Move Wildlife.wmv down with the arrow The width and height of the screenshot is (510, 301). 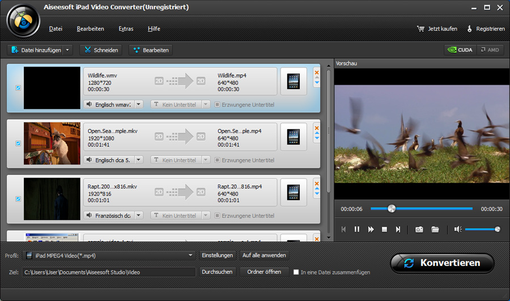tap(317, 83)
